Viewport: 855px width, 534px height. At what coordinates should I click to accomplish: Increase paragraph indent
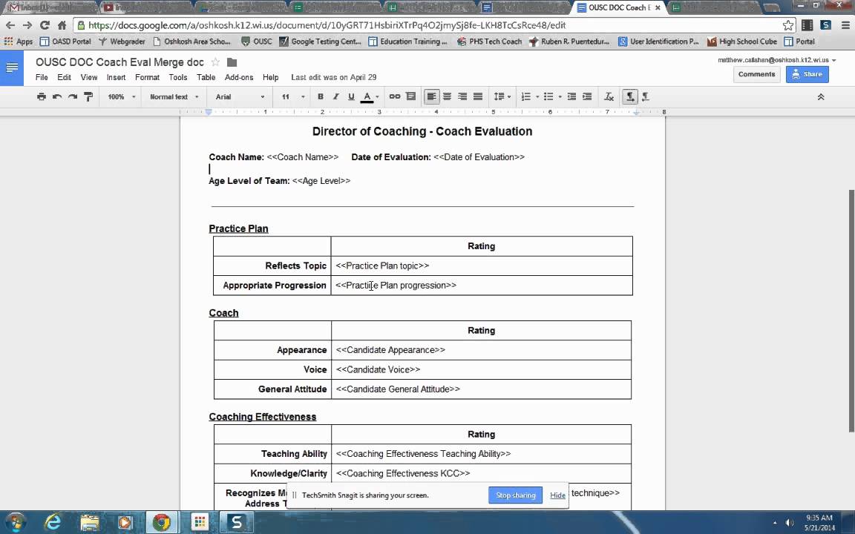pos(587,96)
